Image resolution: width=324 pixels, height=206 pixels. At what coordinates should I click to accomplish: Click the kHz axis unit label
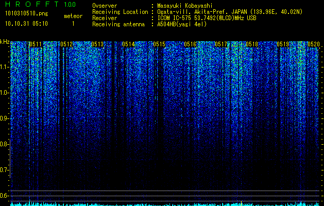pyautogui.click(x=5, y=42)
